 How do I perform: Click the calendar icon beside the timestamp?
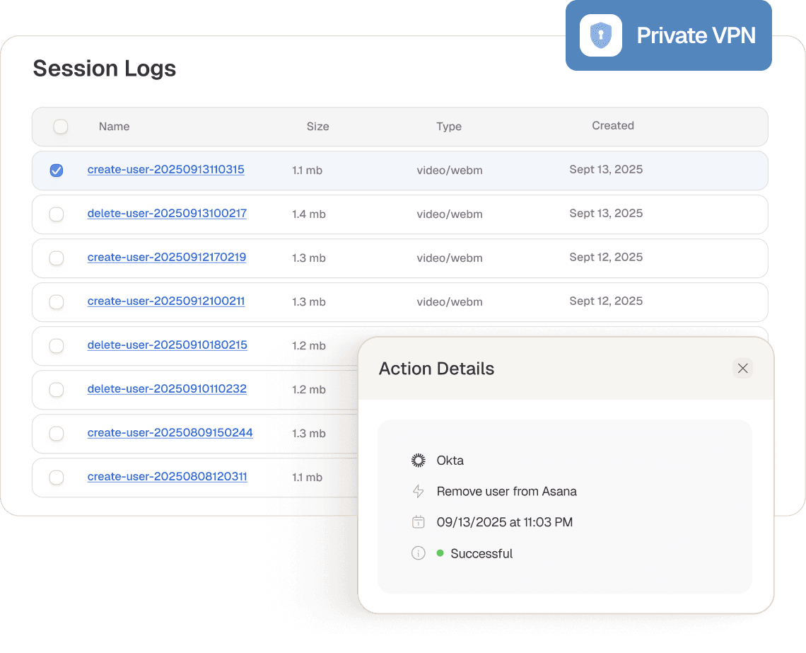418,522
